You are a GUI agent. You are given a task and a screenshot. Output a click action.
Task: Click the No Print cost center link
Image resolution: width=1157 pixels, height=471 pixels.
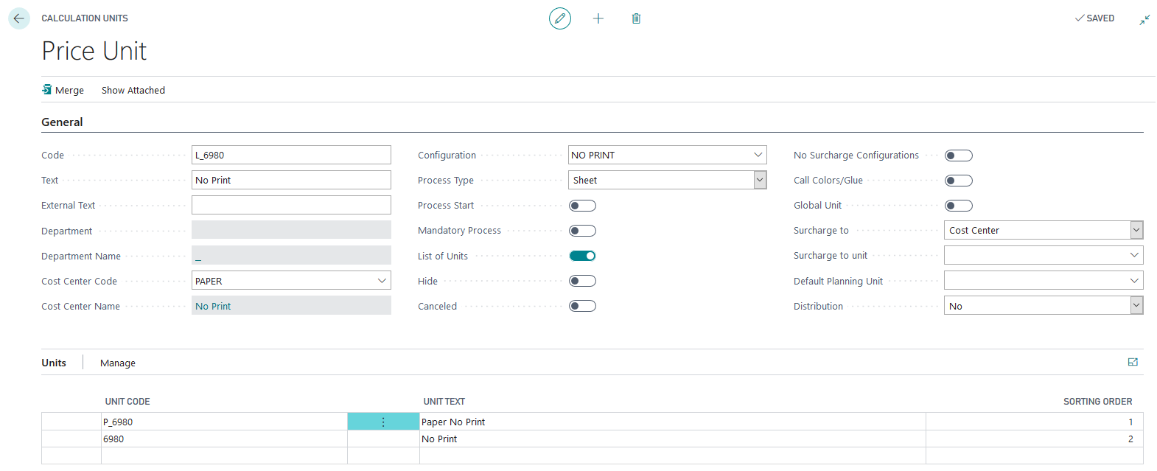coord(213,306)
